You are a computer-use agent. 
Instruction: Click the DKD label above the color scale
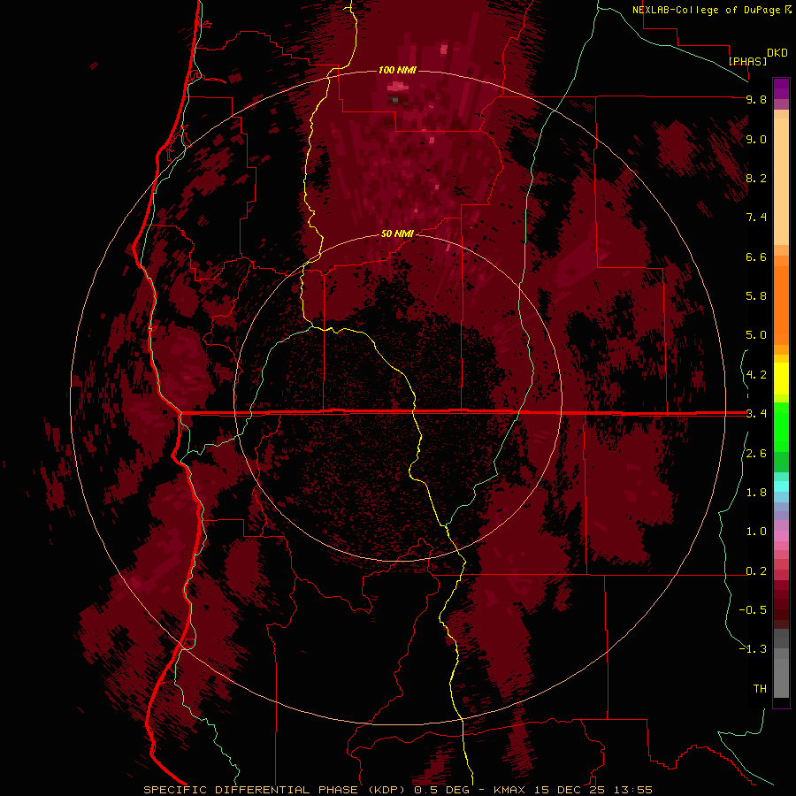coord(777,53)
